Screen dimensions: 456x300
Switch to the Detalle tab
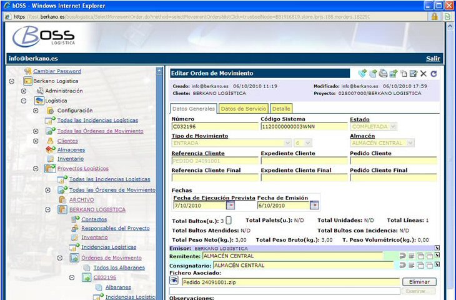point(281,109)
